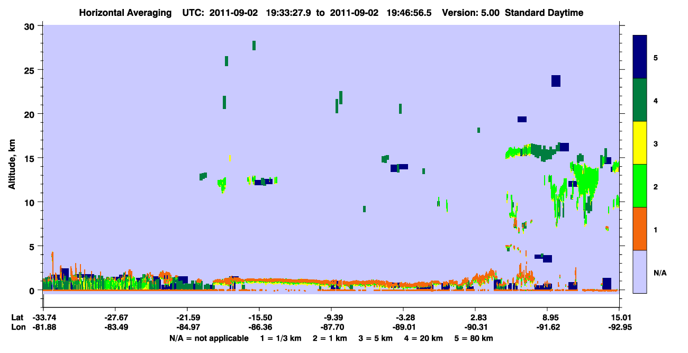Click legend text 'N/A = not applicable'

(209, 338)
